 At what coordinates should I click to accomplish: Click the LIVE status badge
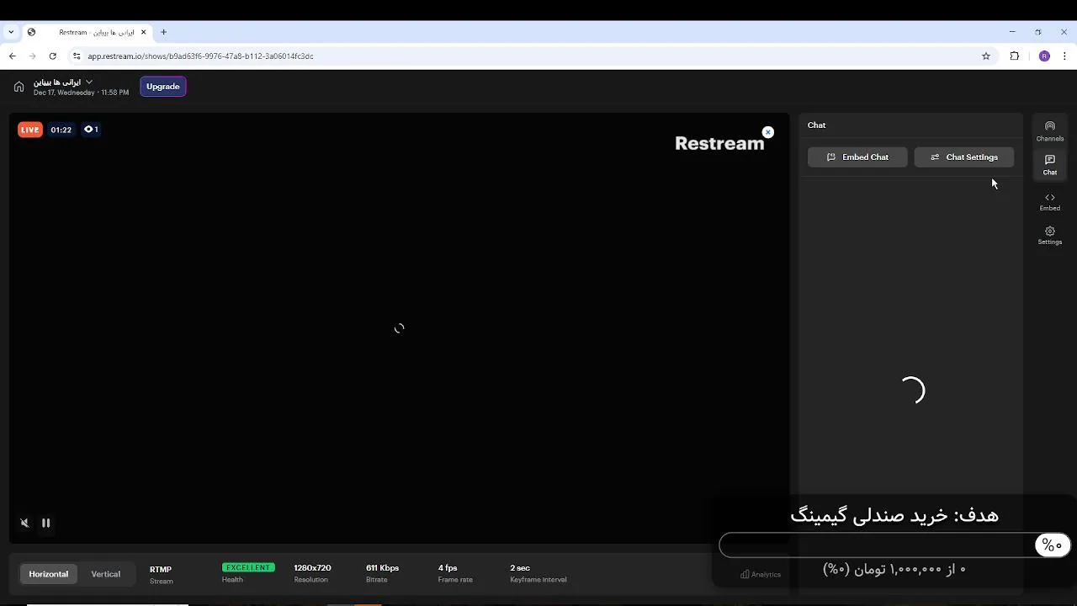[x=30, y=130]
